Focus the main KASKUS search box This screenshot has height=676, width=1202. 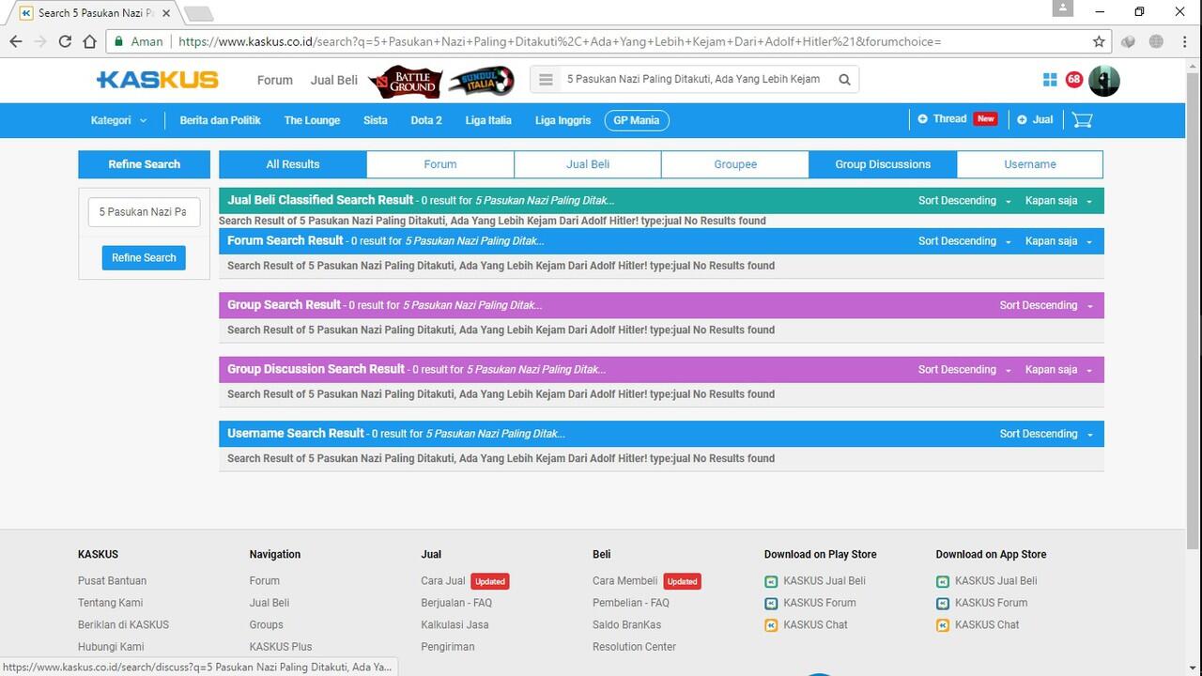pyautogui.click(x=693, y=80)
